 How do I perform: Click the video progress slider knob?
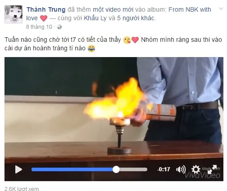(116, 169)
